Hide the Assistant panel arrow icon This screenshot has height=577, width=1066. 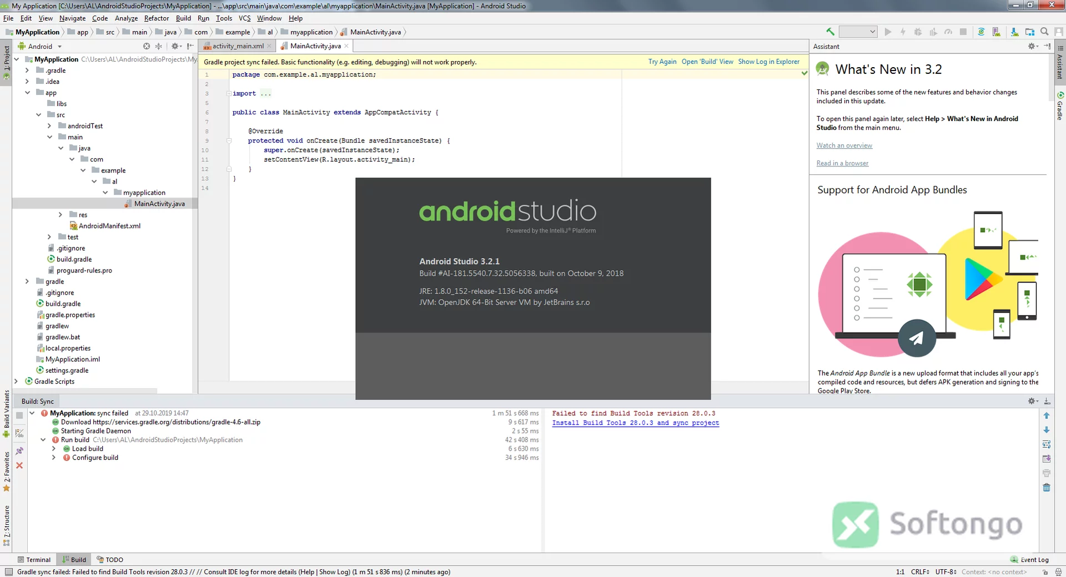tap(1047, 46)
